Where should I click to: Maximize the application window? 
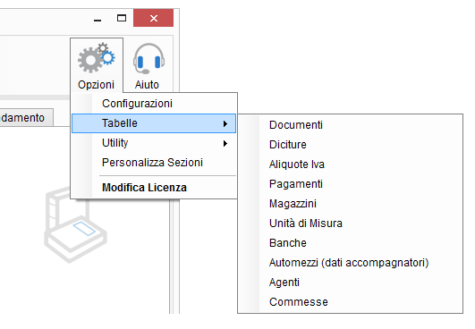[122, 18]
